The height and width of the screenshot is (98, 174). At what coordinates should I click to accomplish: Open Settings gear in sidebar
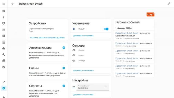point(4,88)
